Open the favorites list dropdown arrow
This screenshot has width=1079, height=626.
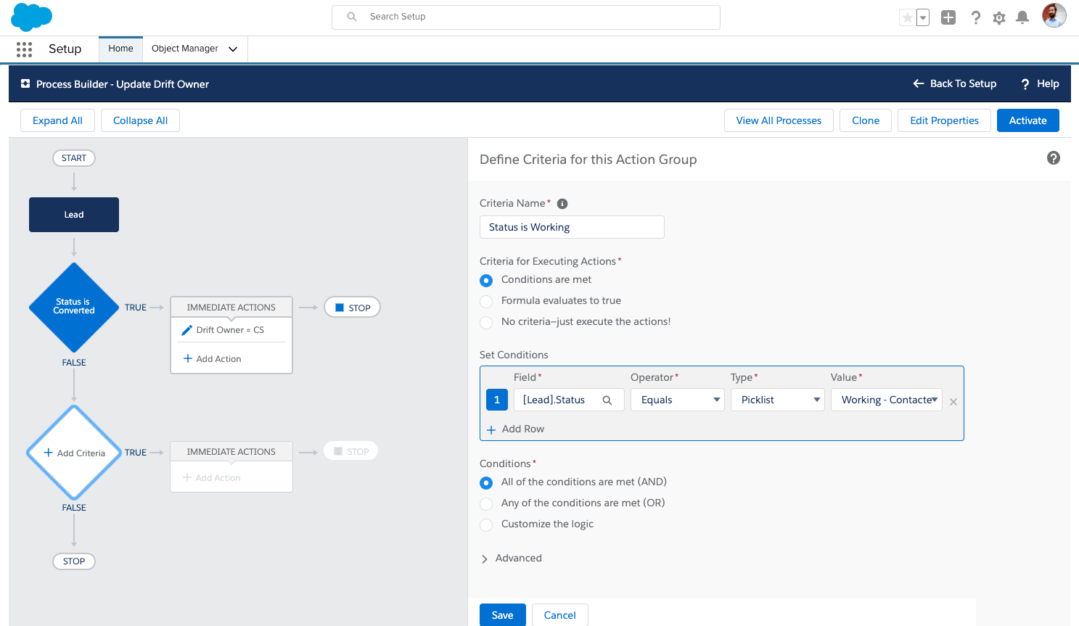coord(923,17)
